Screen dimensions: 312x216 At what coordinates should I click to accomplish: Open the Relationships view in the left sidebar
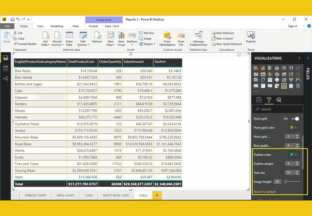6,79
